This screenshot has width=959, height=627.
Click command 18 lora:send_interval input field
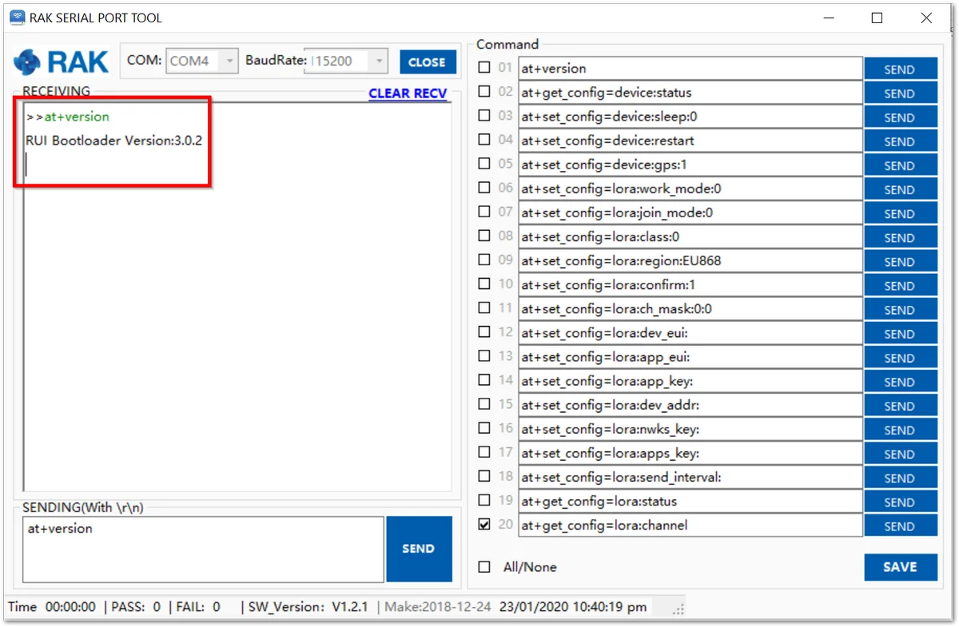pos(690,477)
